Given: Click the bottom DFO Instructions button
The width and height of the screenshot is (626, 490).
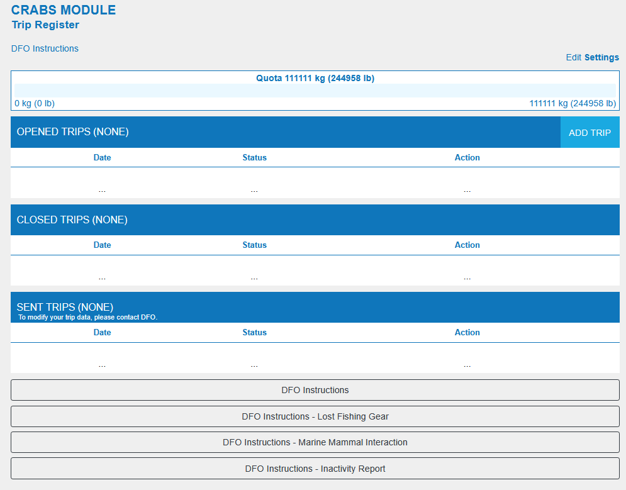Looking at the screenshot, I should (x=315, y=390).
